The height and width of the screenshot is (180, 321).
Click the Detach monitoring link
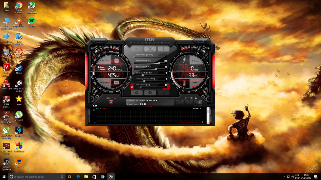(149, 106)
